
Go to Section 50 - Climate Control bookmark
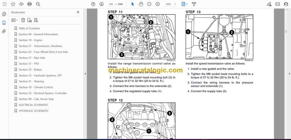point(36,87)
